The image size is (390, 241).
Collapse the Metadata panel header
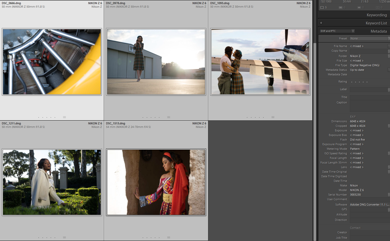click(x=379, y=31)
